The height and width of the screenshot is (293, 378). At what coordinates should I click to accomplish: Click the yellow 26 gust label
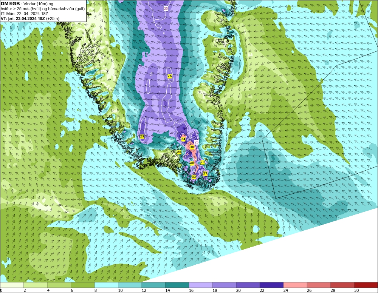pos(170,76)
